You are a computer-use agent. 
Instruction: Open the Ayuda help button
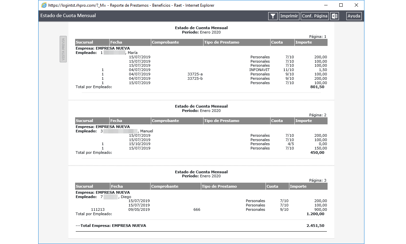[354, 16]
